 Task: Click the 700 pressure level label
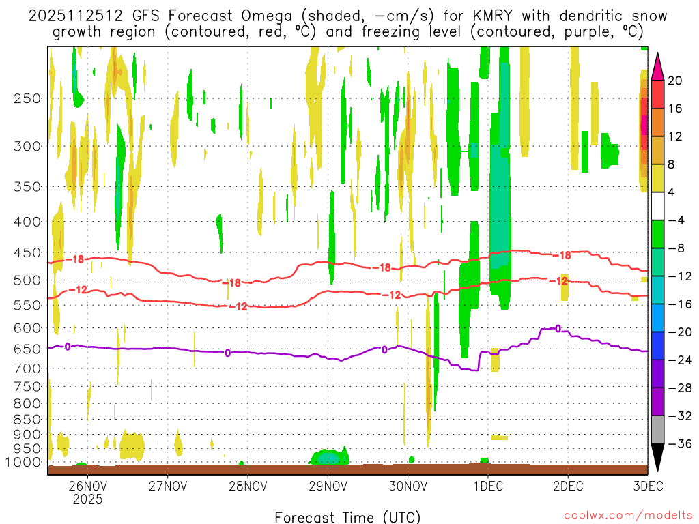coord(27,368)
